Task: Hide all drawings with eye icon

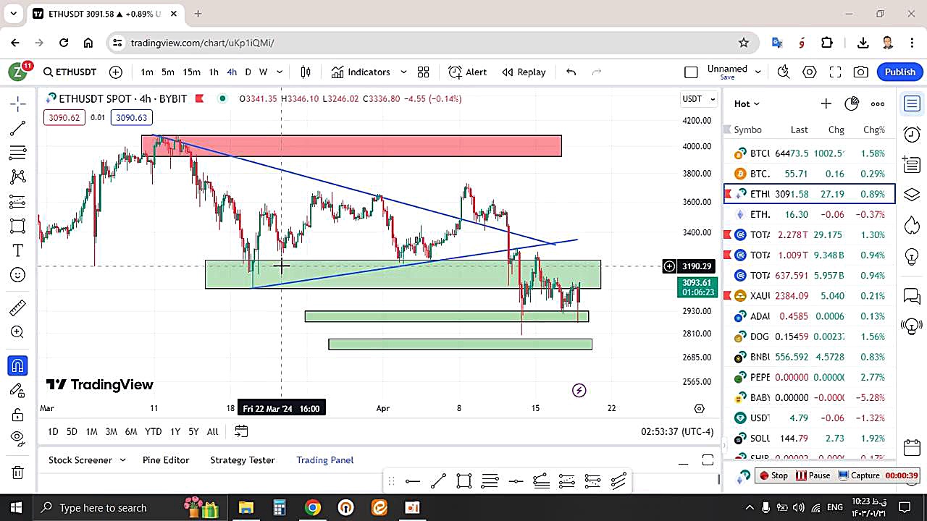Action: [18, 438]
